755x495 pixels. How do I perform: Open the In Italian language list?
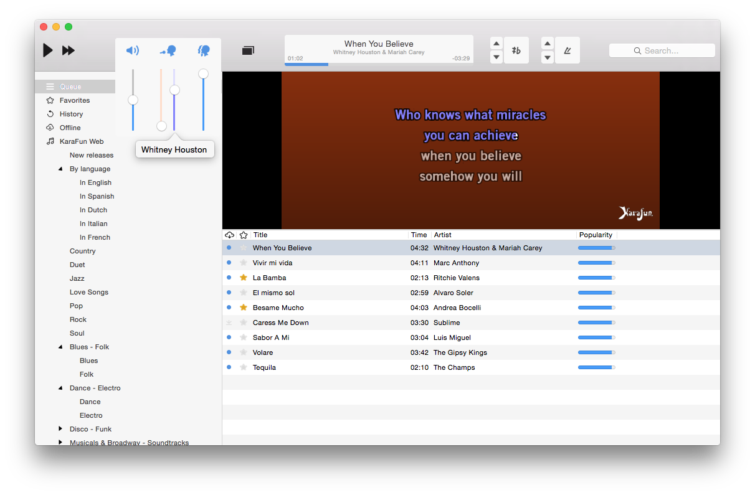pos(93,224)
